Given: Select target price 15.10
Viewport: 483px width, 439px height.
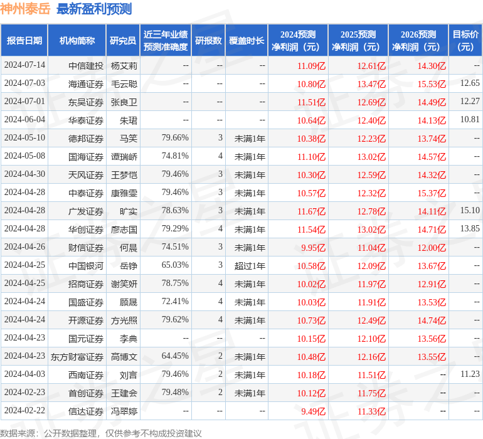Looking at the screenshot, I should click(470, 211).
